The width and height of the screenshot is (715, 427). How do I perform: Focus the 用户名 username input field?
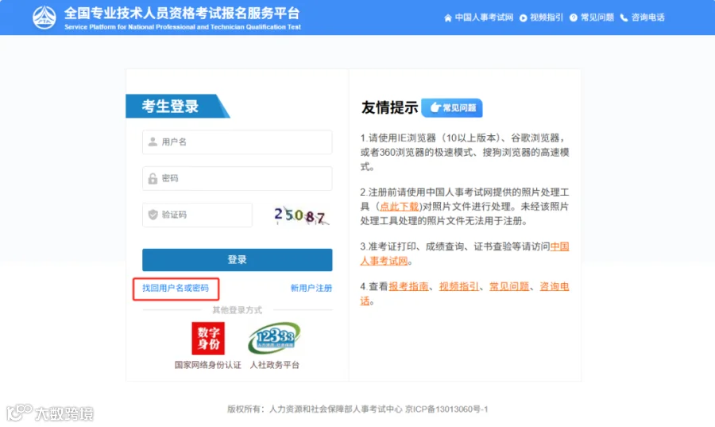coord(237,142)
